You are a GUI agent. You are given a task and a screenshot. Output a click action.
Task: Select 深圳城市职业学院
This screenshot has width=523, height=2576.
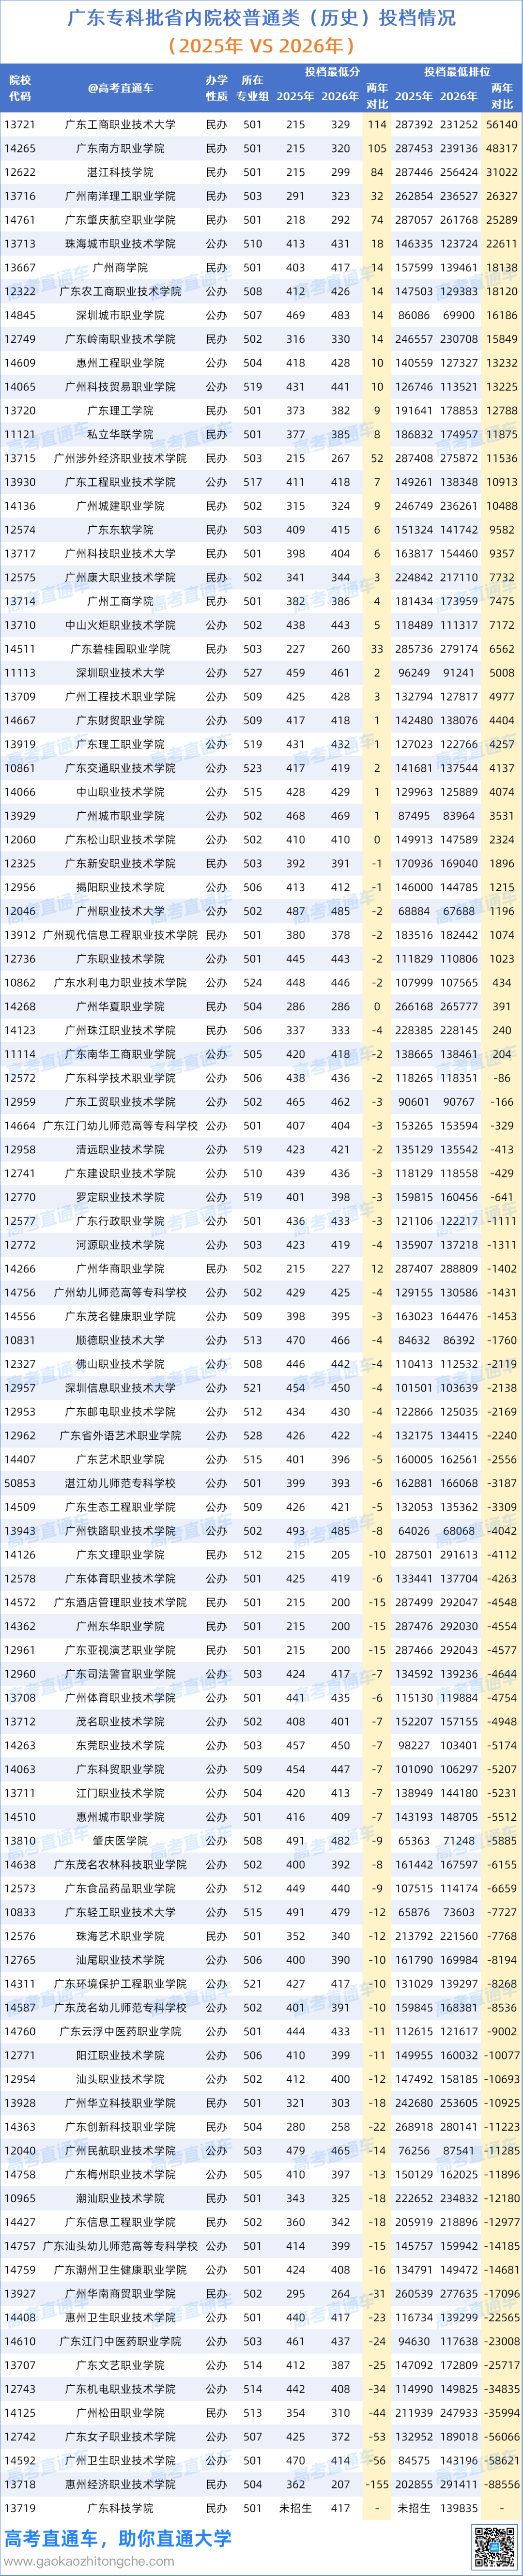point(120,316)
